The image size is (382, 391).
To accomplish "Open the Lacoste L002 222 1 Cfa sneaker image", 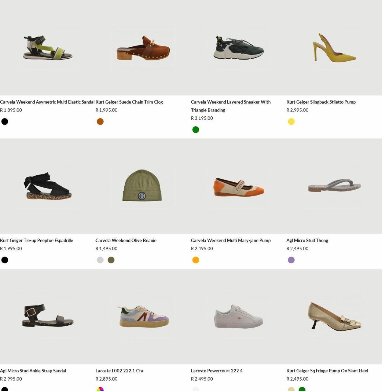I will click(143, 316).
